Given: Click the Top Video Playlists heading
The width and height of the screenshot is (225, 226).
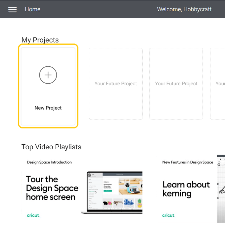Looking at the screenshot, I should pyautogui.click(x=51, y=147).
